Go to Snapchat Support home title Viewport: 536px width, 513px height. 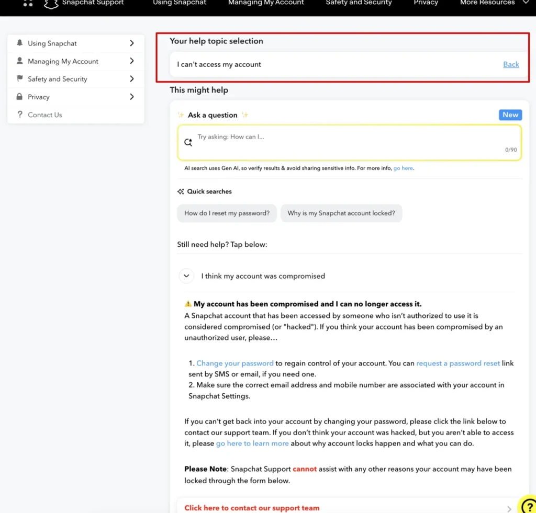tap(93, 3)
